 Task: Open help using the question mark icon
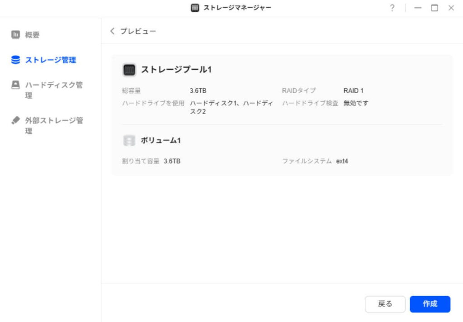click(x=392, y=8)
